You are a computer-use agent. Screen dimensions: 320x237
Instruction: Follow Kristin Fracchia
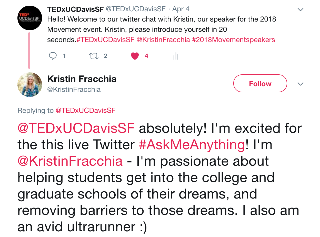point(260,83)
